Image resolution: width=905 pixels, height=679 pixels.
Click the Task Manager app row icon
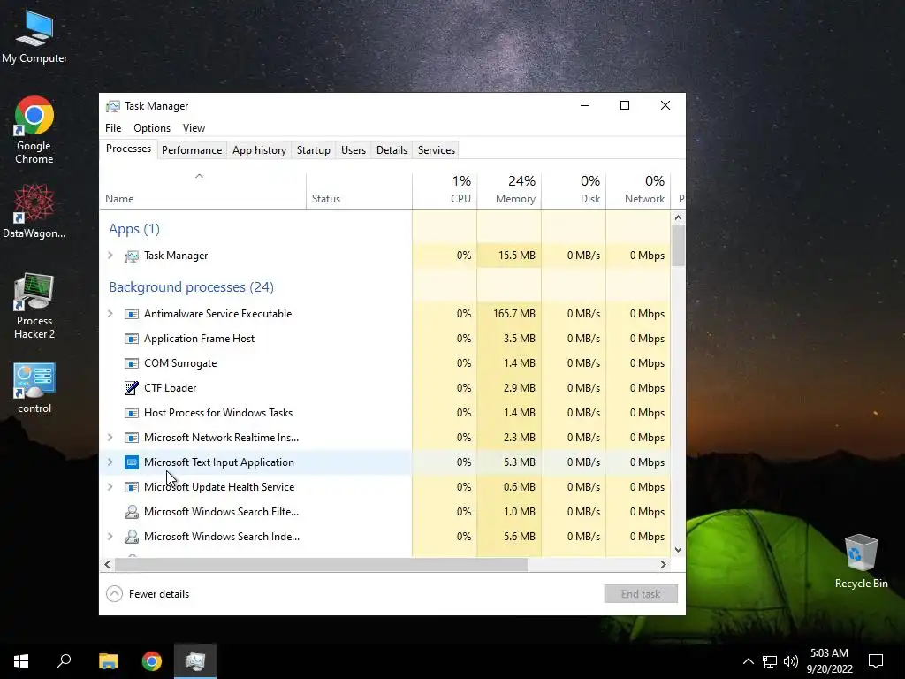132,256
